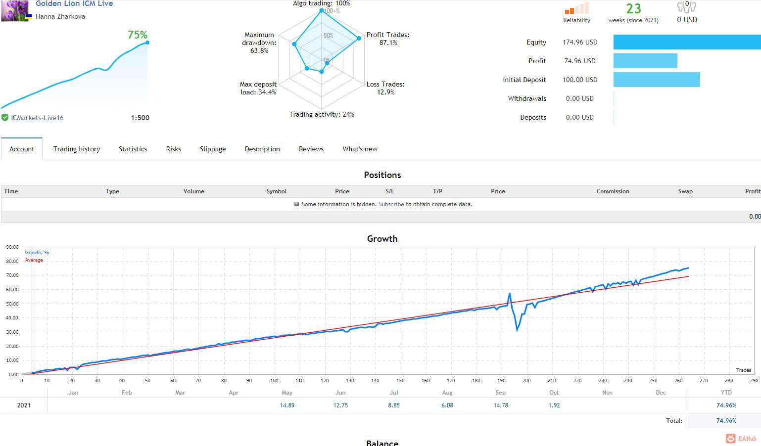Click the Type column header
Viewport: 761px width, 446px height.
click(x=112, y=191)
